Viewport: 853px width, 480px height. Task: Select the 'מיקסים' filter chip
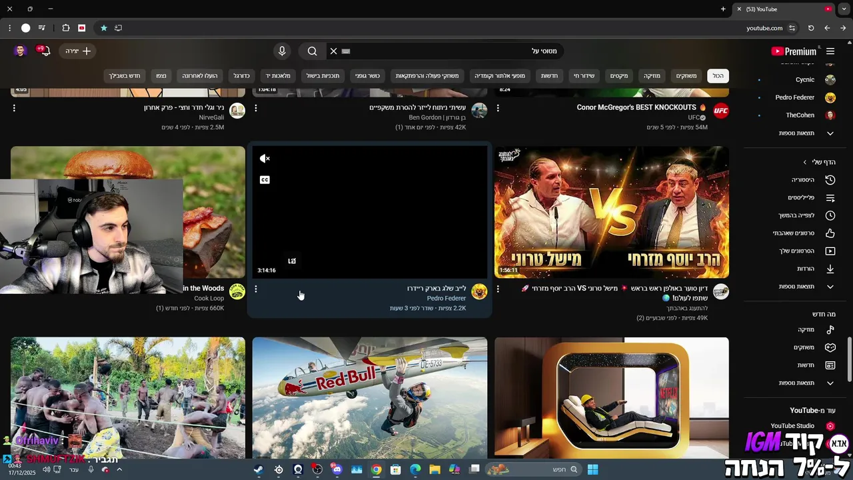coord(619,76)
